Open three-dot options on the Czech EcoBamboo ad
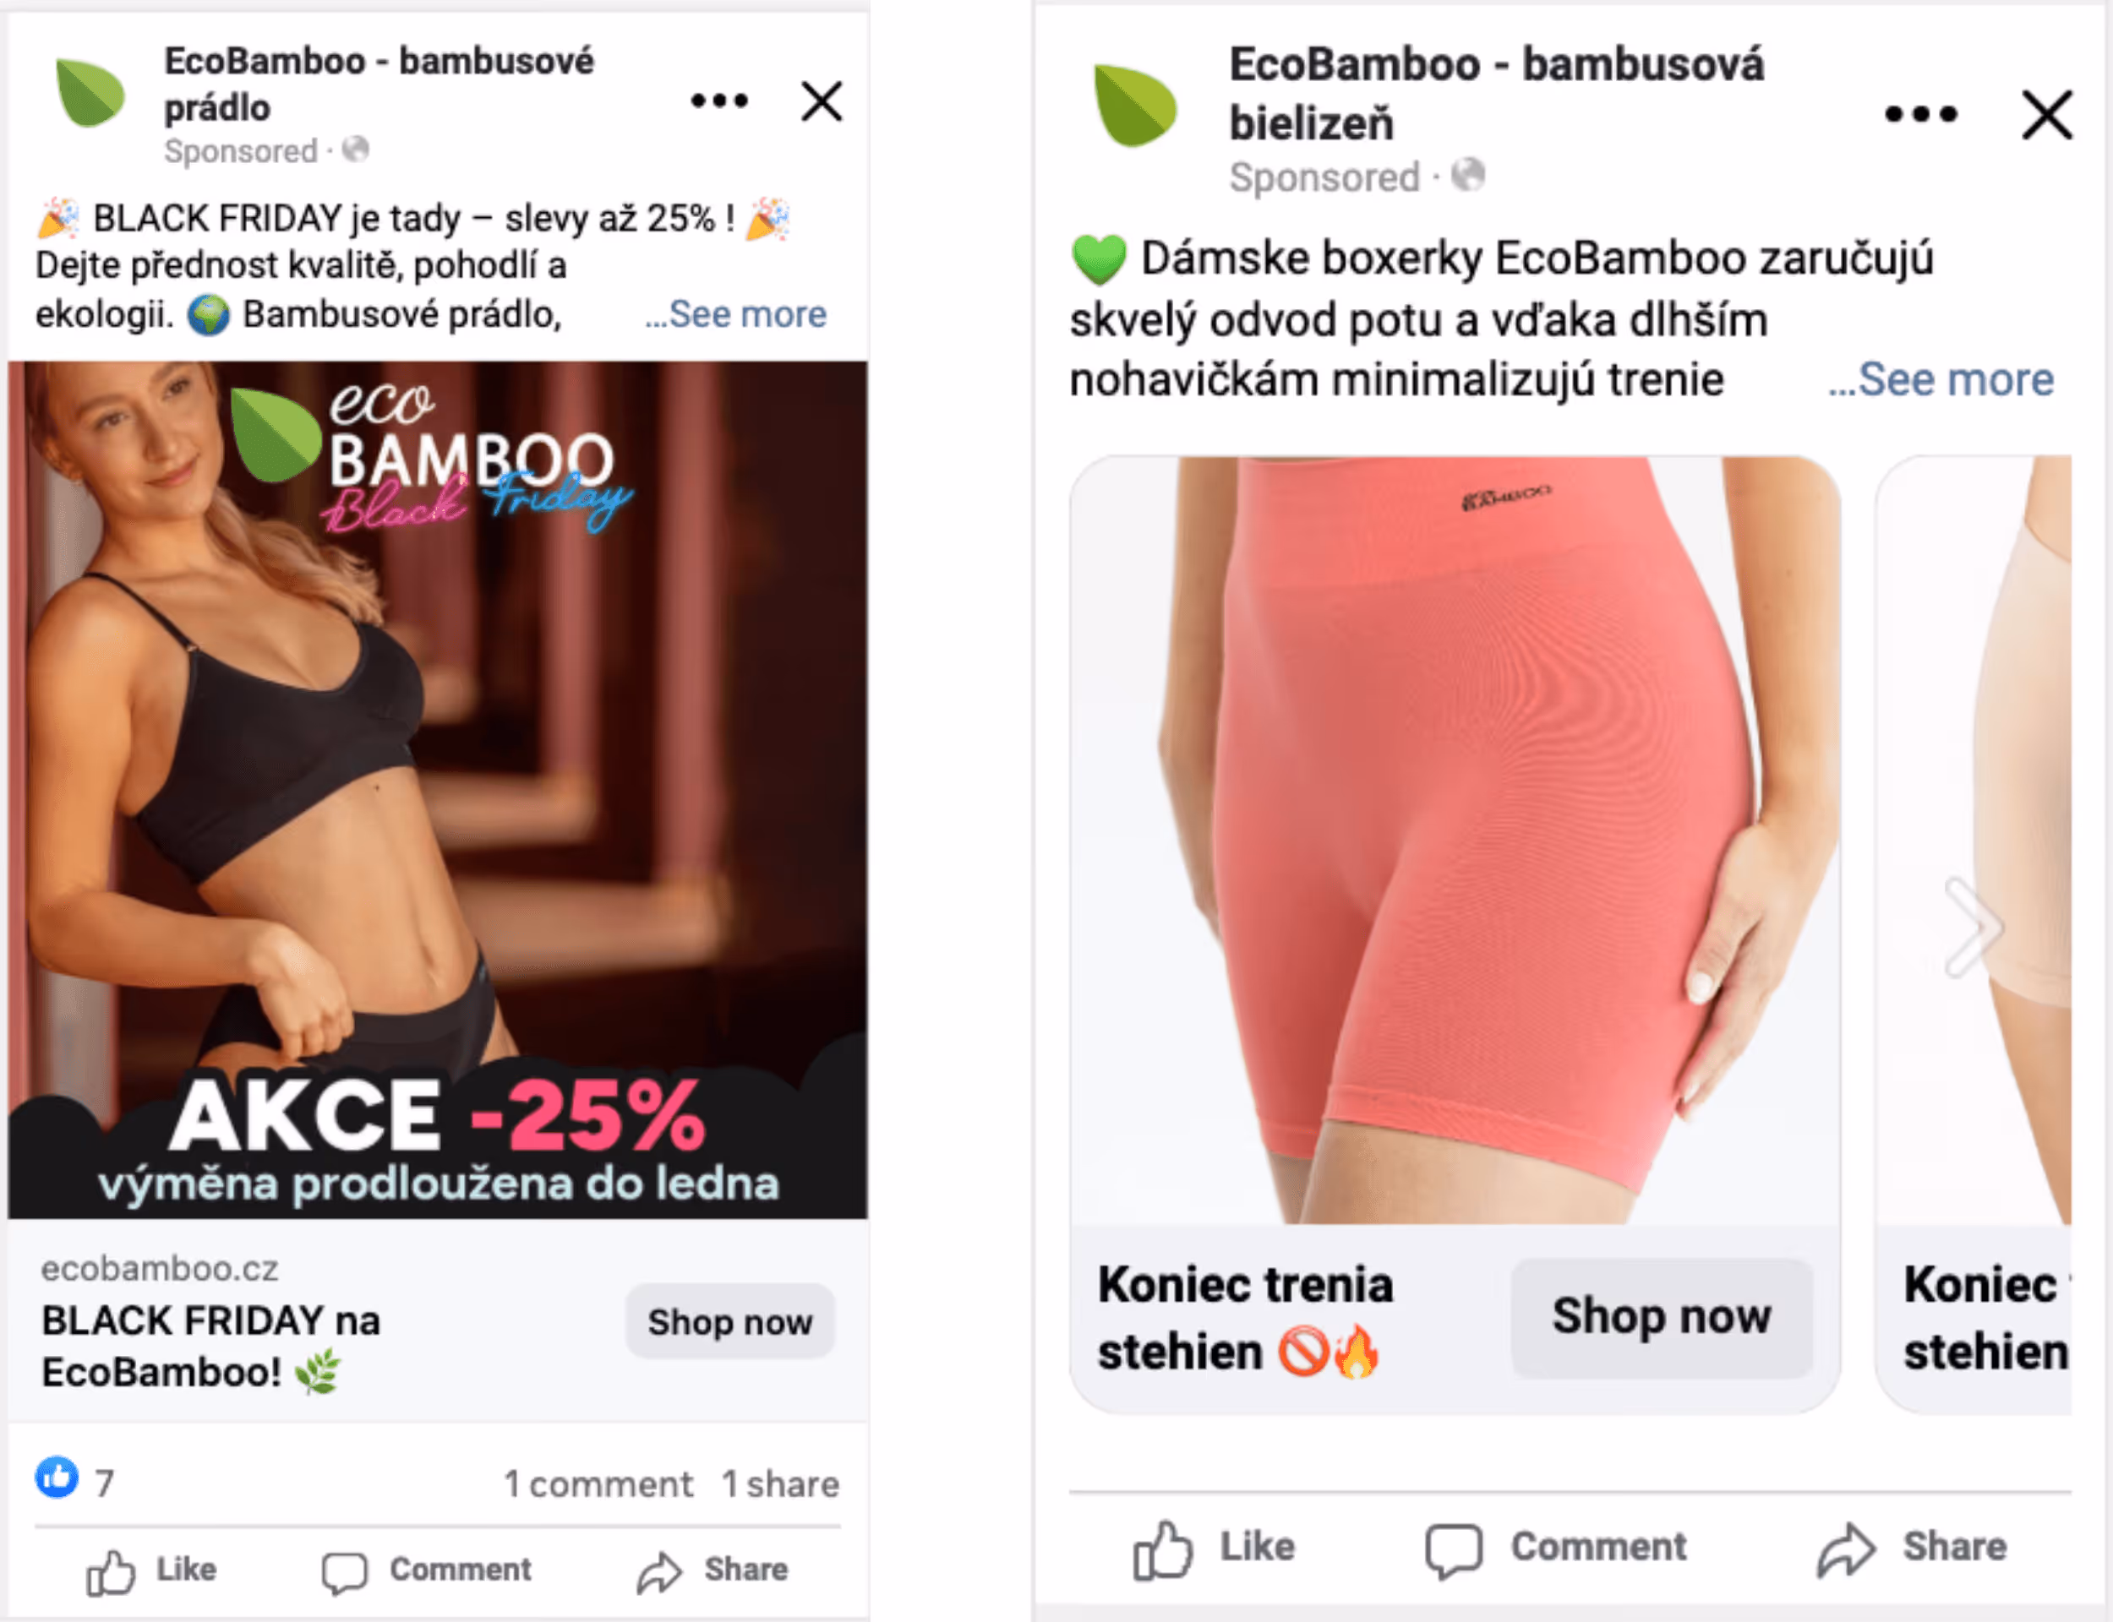2113x1622 pixels. [x=719, y=101]
